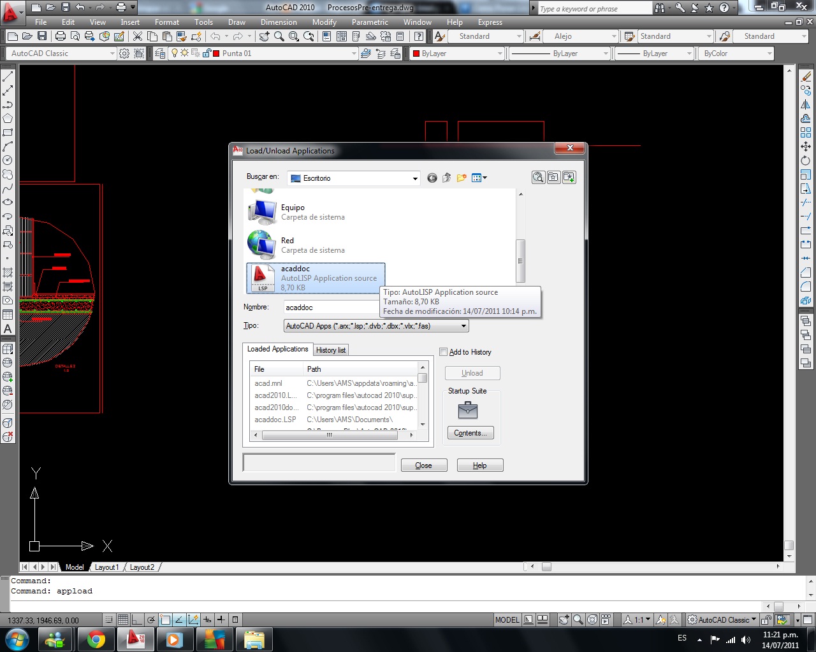816x652 pixels.
Task: Switch to the Layout1 tab
Action: click(x=106, y=567)
